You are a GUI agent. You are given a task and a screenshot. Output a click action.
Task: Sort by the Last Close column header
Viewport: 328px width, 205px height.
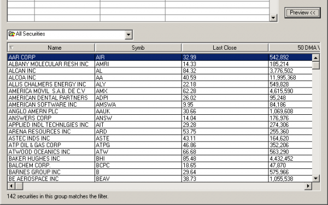click(x=225, y=48)
